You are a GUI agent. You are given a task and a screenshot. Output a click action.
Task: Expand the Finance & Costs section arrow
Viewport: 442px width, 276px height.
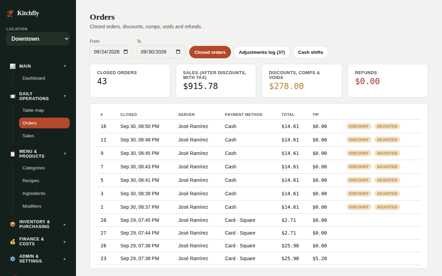65,241
